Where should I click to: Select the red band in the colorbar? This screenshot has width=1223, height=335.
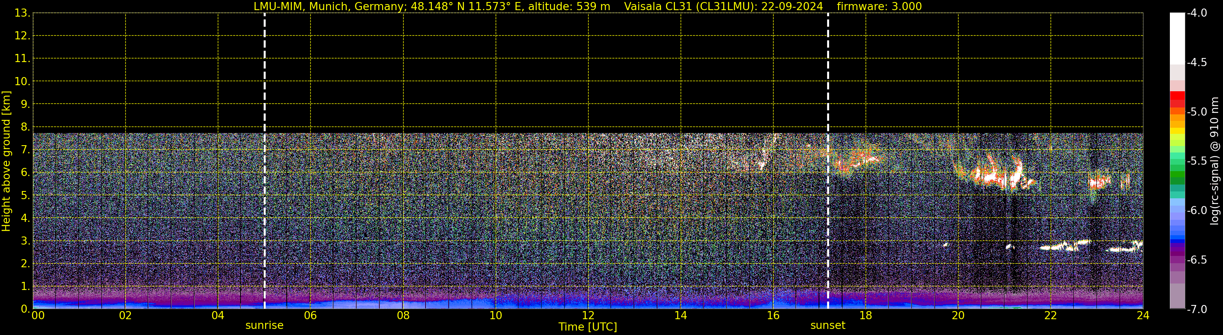pos(1177,99)
